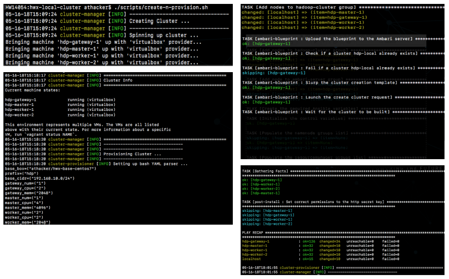The height and width of the screenshot is (279, 449).
Task: Click the localhost recap row with ok=15
Action: (x=321, y=259)
